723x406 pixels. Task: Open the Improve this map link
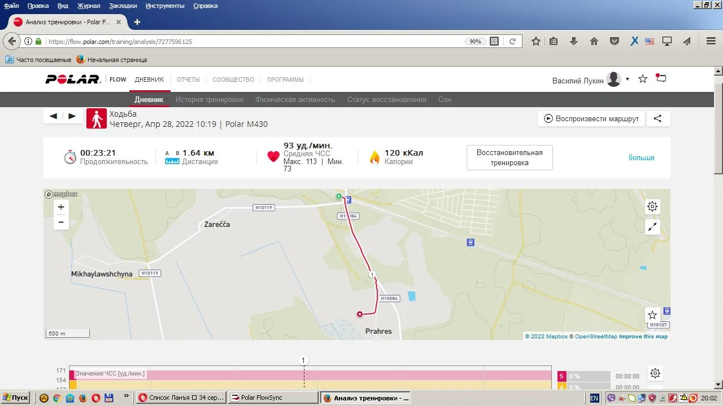click(x=643, y=337)
